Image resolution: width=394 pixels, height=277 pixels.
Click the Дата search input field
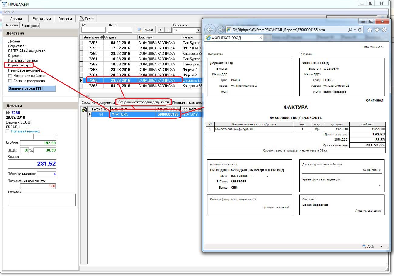tap(120, 30)
